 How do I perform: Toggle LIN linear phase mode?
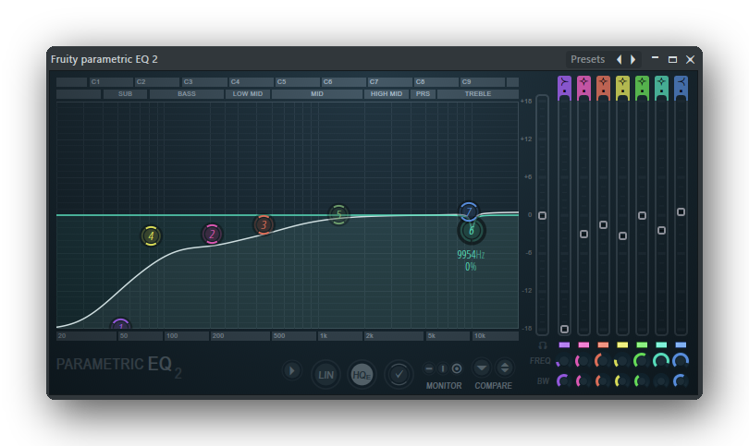pyautogui.click(x=325, y=375)
